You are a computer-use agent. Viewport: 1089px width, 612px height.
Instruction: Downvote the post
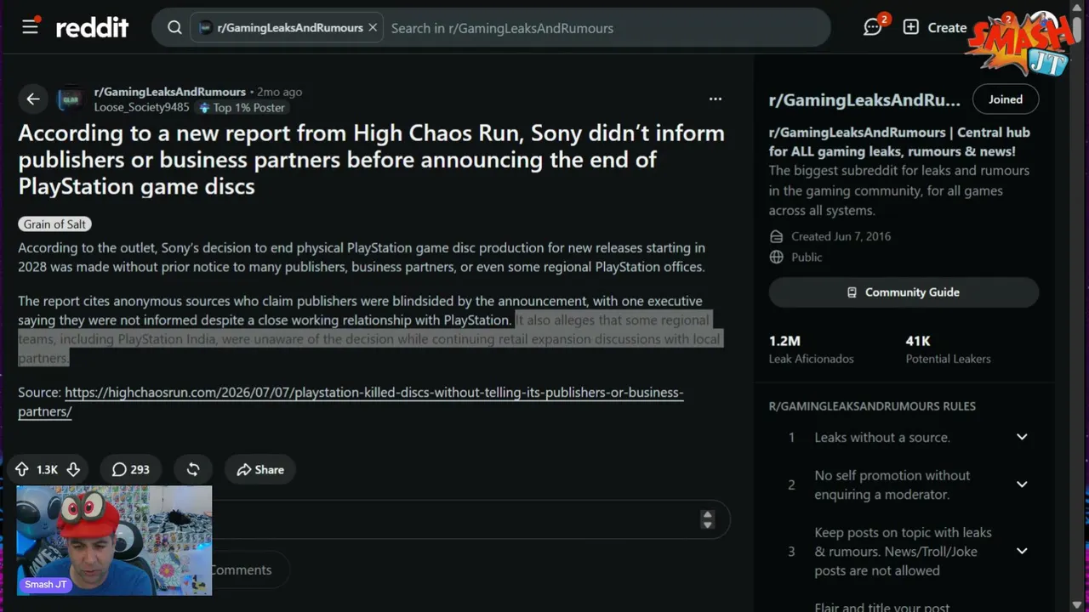pyautogui.click(x=73, y=469)
